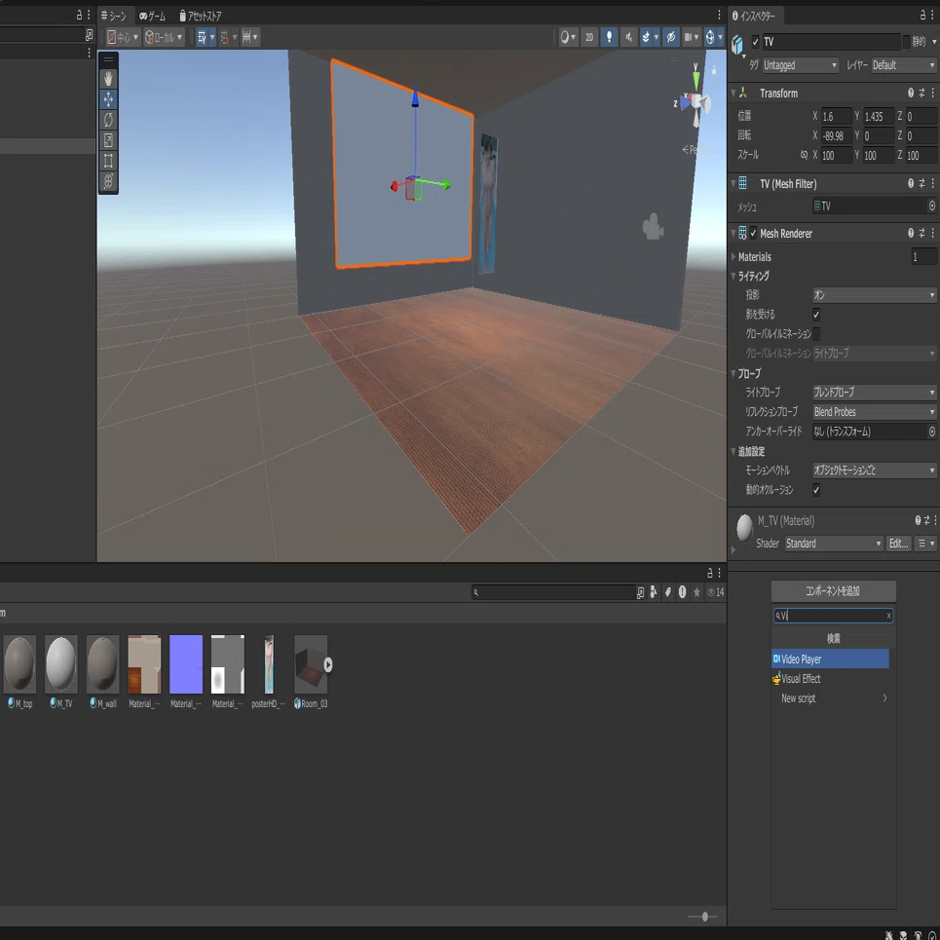
Task: Open the Untagged tag dropdown
Action: point(800,64)
